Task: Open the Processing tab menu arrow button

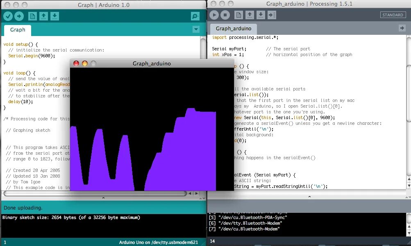Action: [402, 28]
